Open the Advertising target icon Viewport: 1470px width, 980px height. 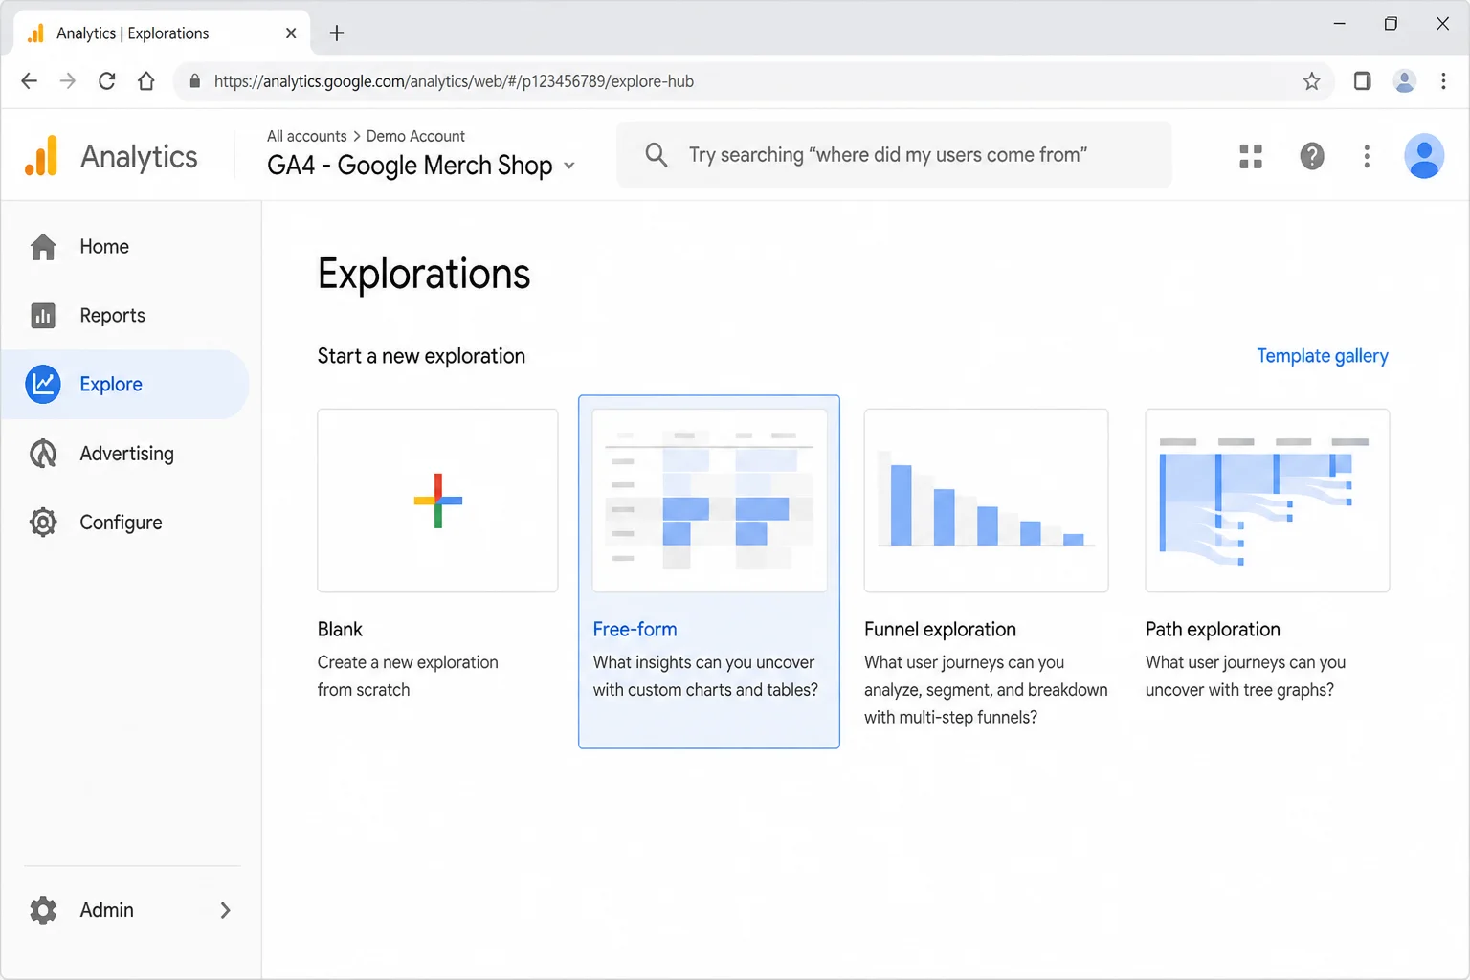tap(43, 454)
